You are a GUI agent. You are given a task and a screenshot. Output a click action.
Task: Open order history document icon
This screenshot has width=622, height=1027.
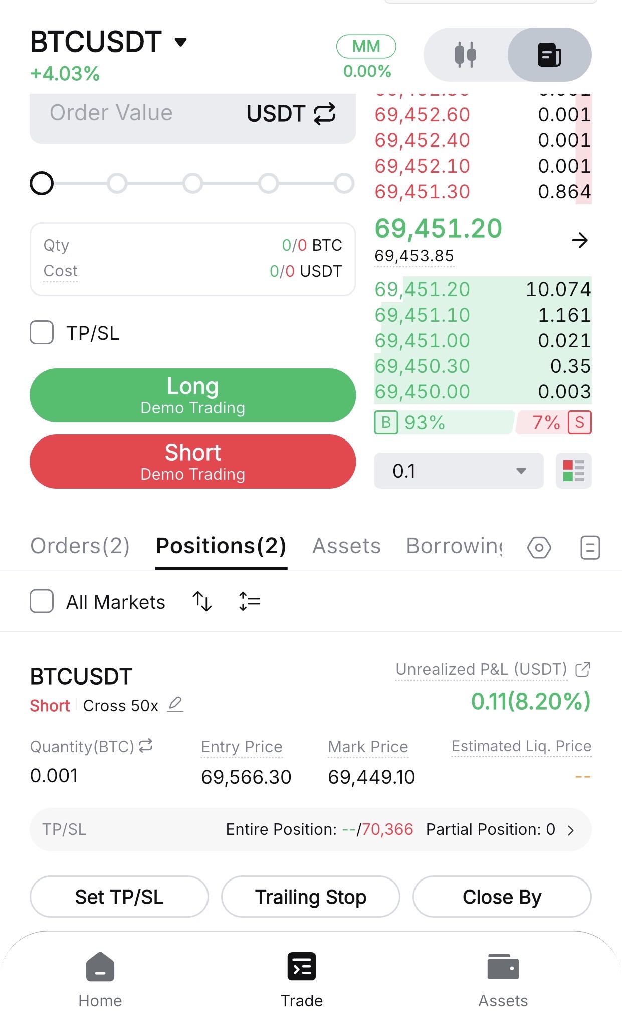click(x=590, y=547)
